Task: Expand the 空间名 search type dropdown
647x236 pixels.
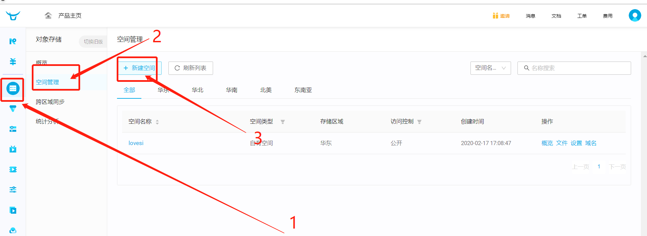Action: point(490,68)
